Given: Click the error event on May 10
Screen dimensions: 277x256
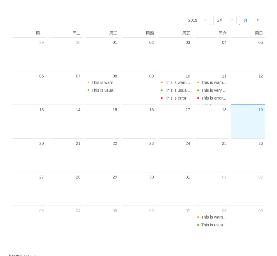Looking at the screenshot, I should click(x=177, y=98).
